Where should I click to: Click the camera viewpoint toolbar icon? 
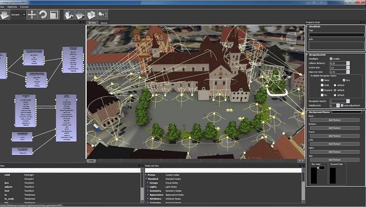coord(103,15)
